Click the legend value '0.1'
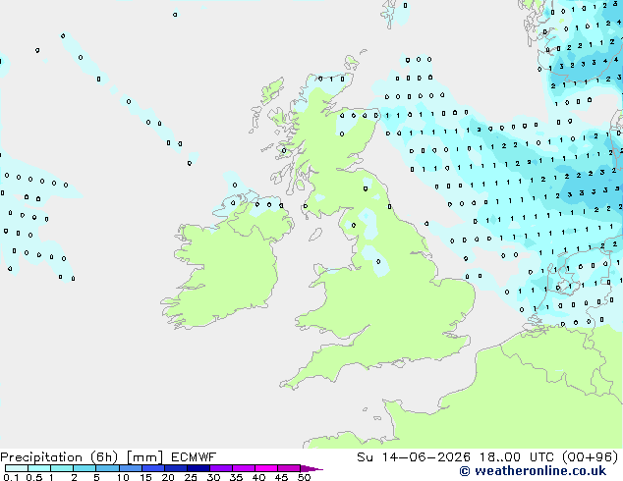This screenshot has height=481, width=623. (11, 477)
